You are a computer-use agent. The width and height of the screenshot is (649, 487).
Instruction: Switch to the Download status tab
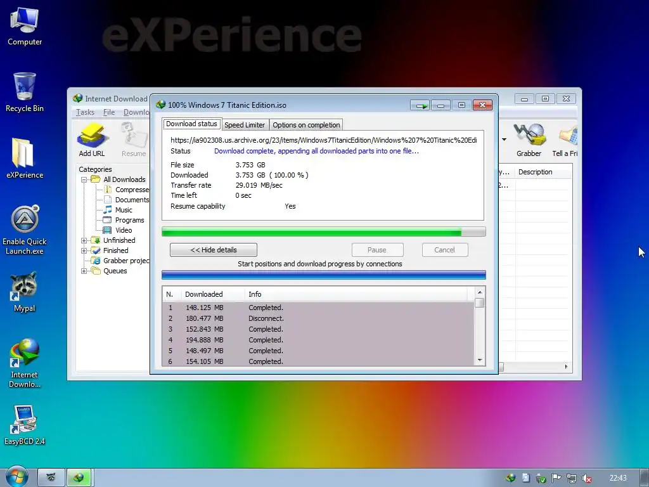191,124
